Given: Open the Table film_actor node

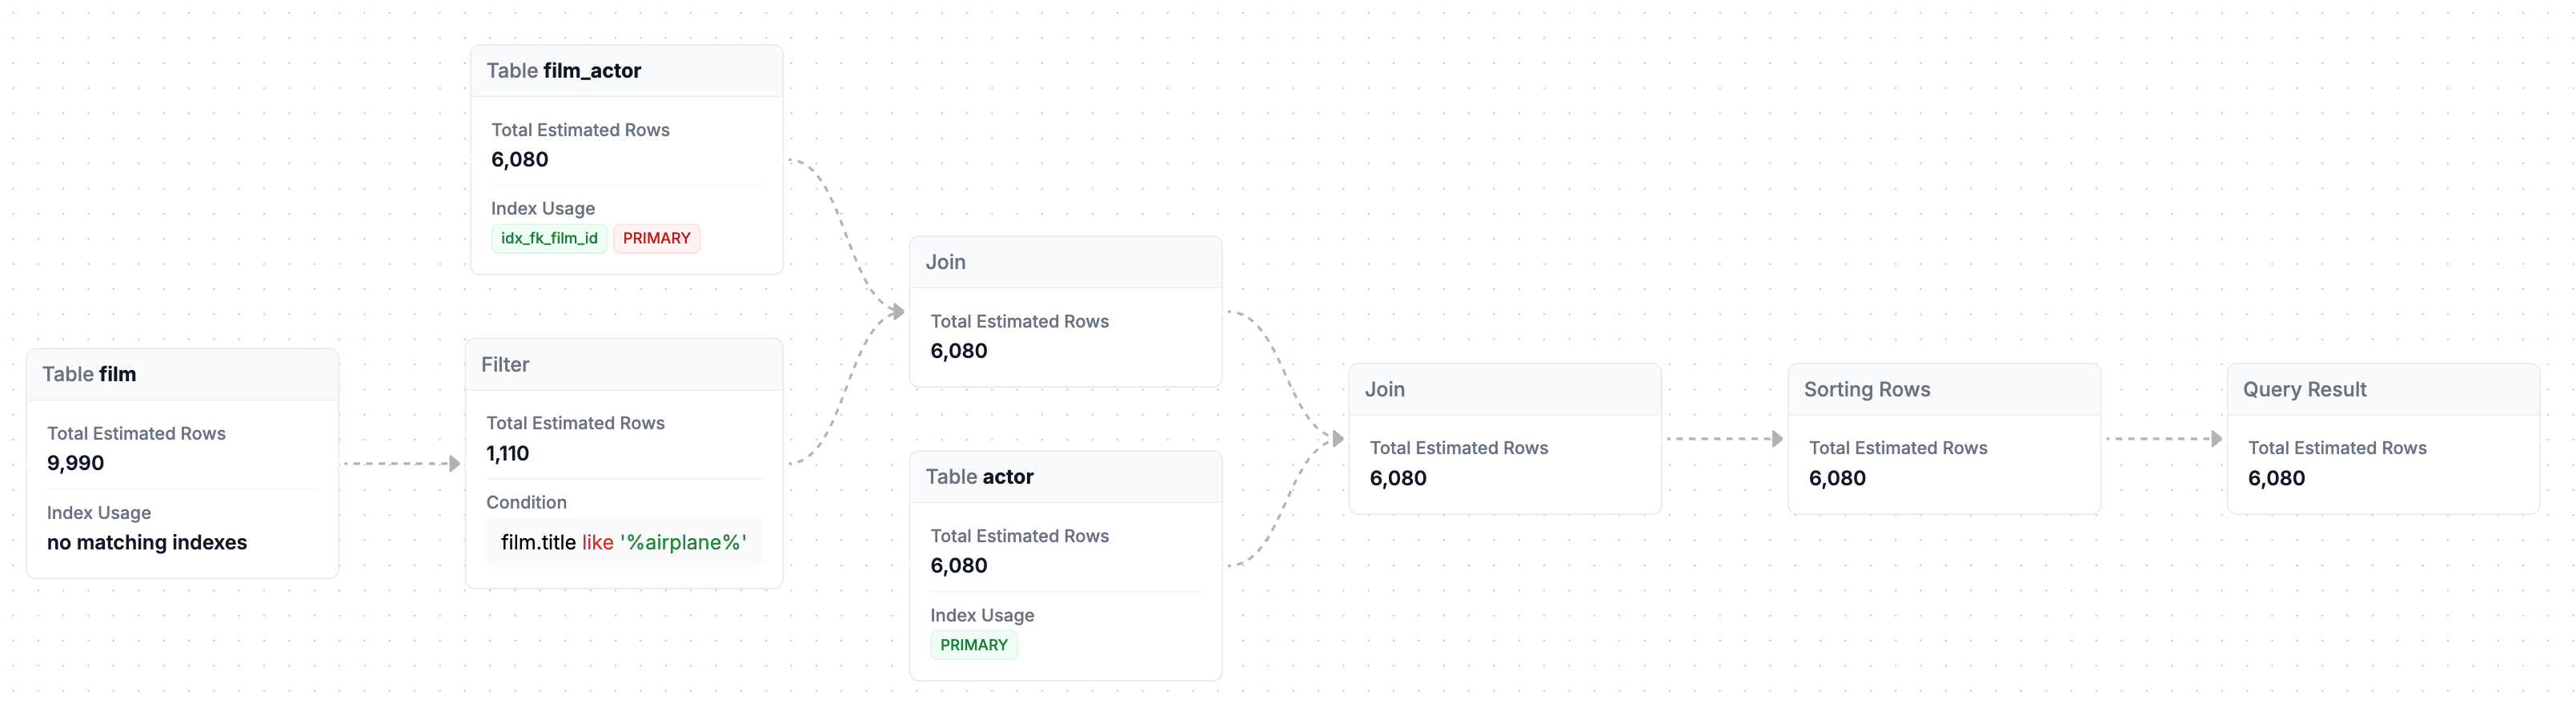Looking at the screenshot, I should click(x=626, y=71).
